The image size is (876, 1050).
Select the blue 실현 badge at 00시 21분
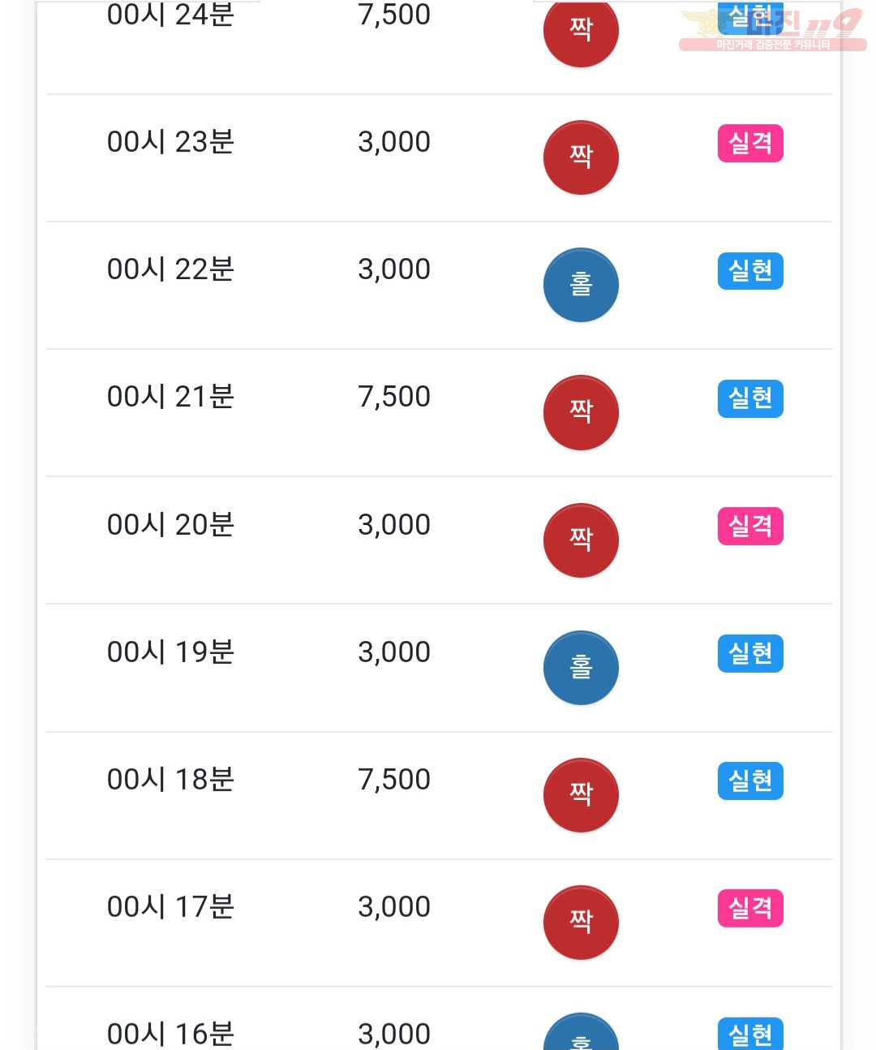[750, 398]
